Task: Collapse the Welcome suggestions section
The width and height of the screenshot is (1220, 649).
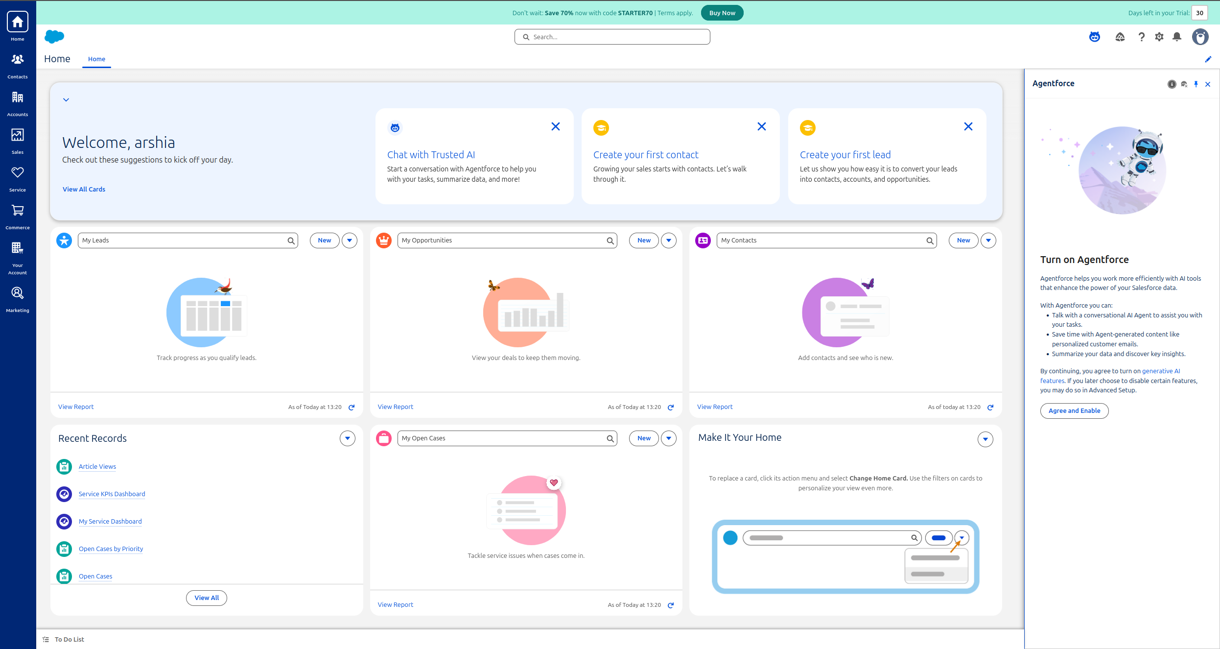Action: (x=66, y=100)
